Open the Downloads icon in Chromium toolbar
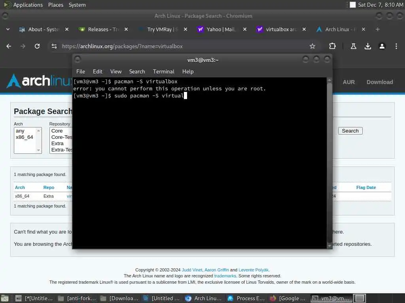 367,46
